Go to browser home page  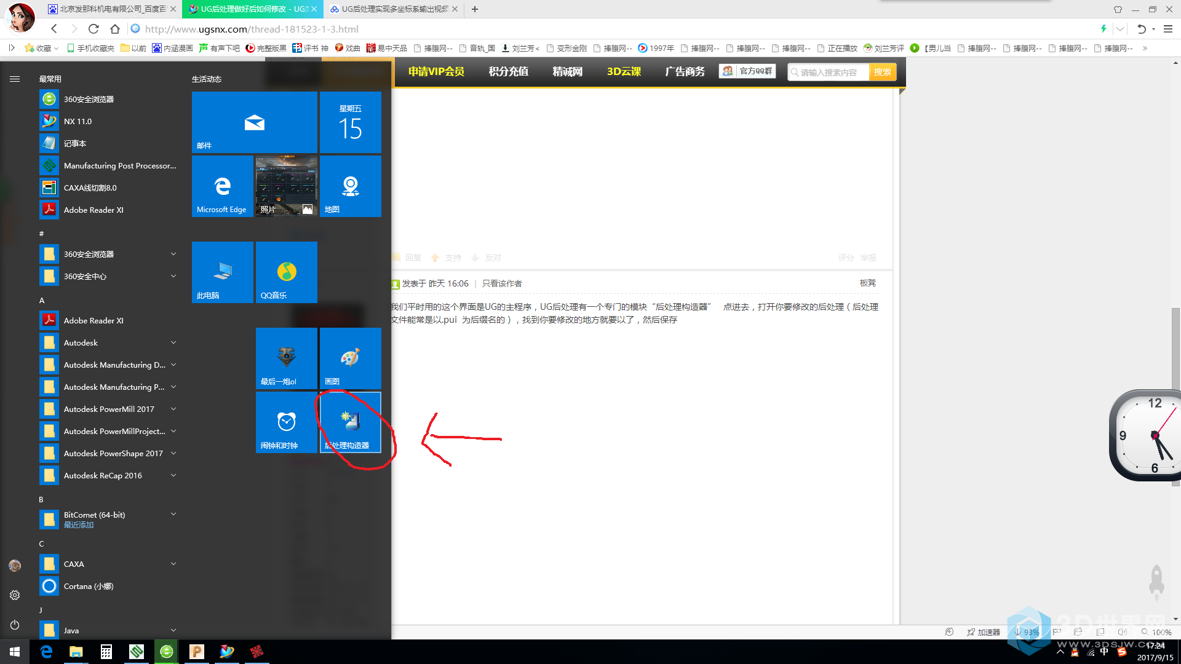click(115, 29)
